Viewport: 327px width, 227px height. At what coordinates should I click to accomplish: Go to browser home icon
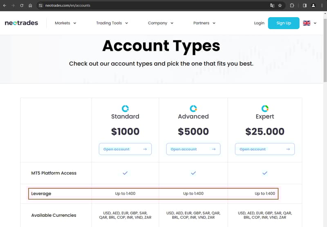(x=30, y=6)
